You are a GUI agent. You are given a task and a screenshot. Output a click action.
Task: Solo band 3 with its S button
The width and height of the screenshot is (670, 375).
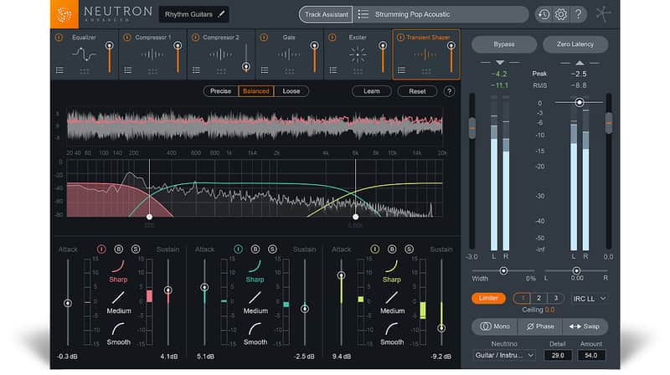coord(409,249)
